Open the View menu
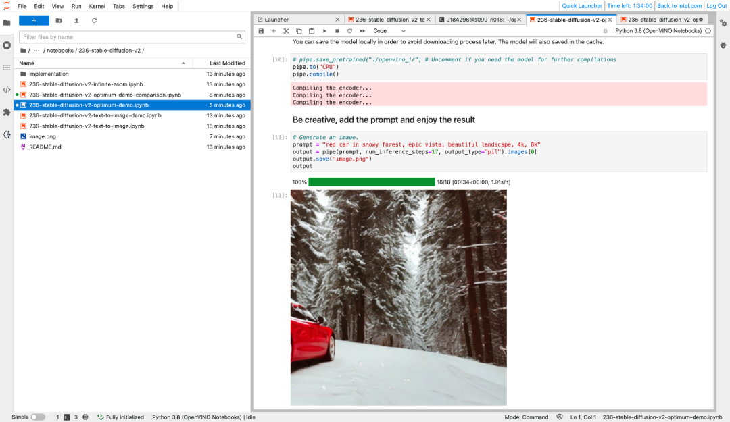730x422 pixels. 57,7
